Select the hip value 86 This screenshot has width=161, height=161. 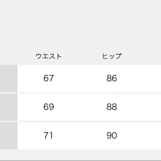pos(112,78)
